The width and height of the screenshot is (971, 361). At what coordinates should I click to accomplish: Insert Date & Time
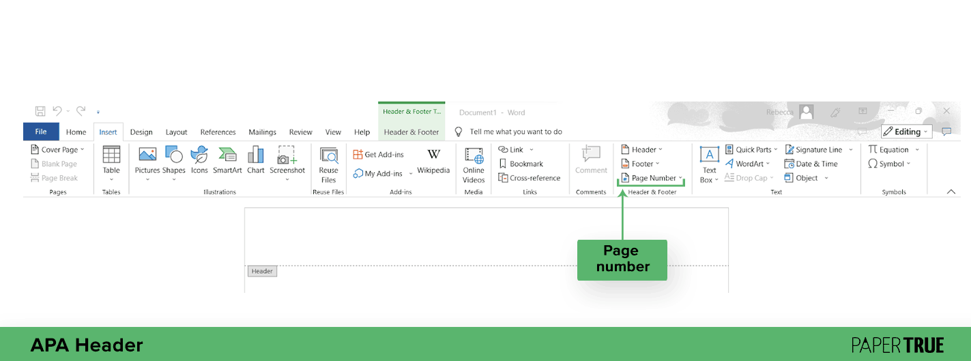pos(811,163)
